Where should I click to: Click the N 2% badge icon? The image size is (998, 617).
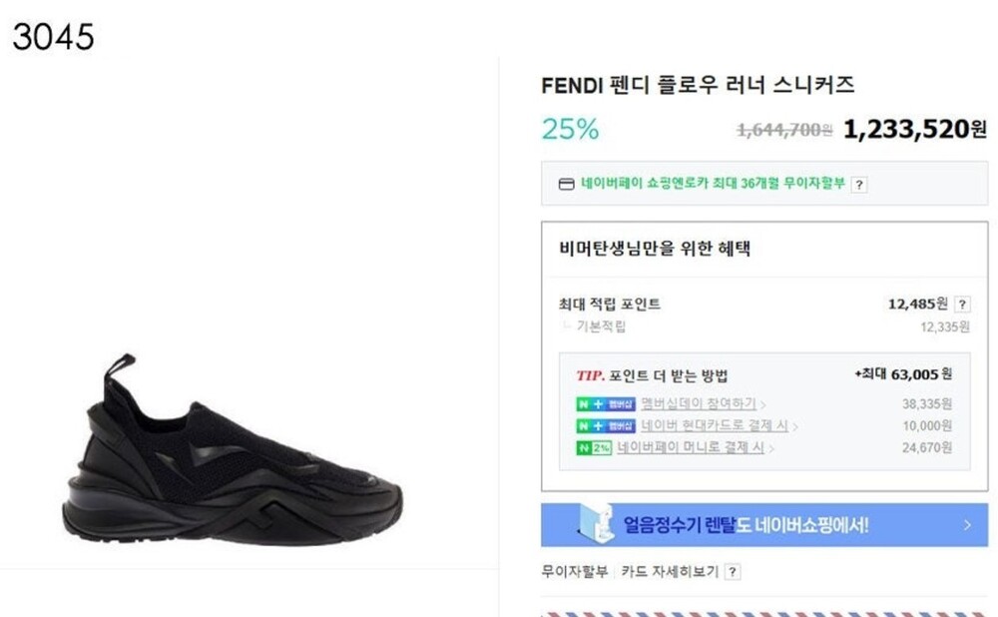coord(593,448)
